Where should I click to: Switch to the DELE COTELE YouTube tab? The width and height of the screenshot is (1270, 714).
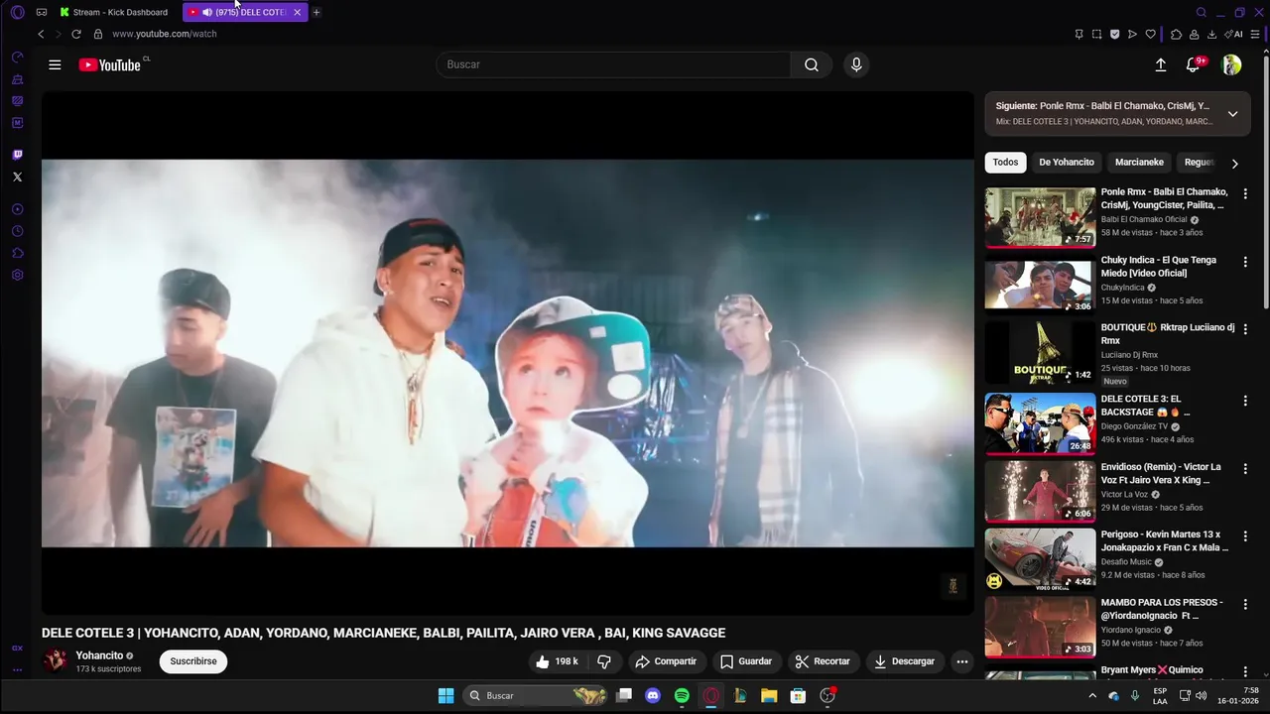point(244,12)
